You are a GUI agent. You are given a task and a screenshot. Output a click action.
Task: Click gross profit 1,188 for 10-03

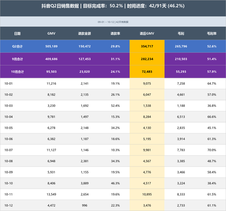click(x=181, y=105)
